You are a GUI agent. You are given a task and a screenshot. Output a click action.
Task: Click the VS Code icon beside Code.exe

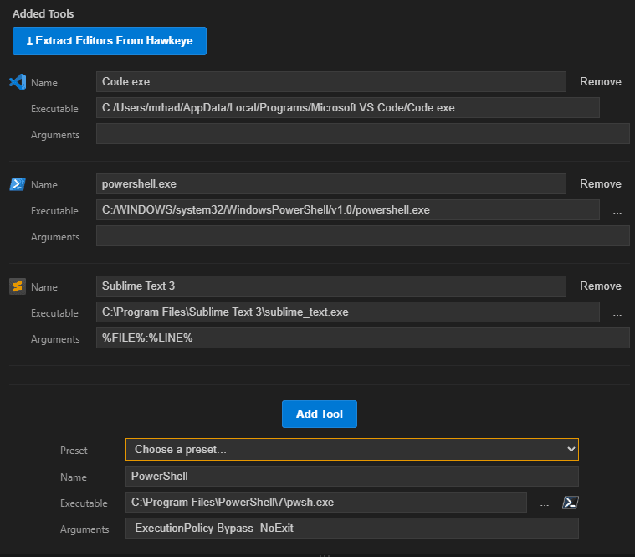[18, 82]
